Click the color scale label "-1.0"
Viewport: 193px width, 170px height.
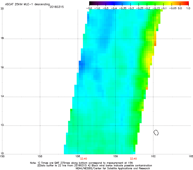(97, 8)
